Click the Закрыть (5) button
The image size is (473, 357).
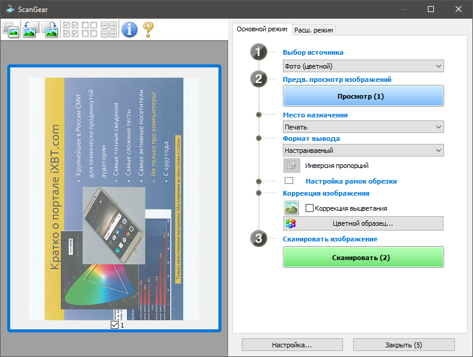point(404,344)
